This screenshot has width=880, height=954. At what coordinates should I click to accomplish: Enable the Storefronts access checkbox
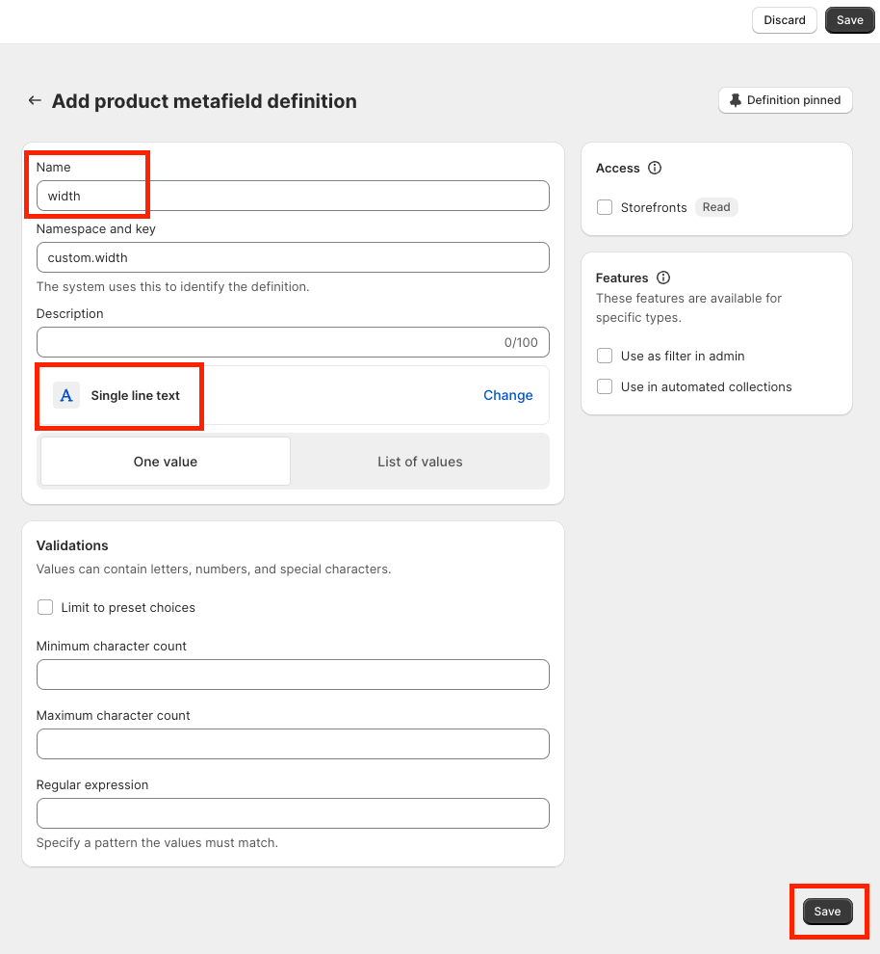point(605,207)
